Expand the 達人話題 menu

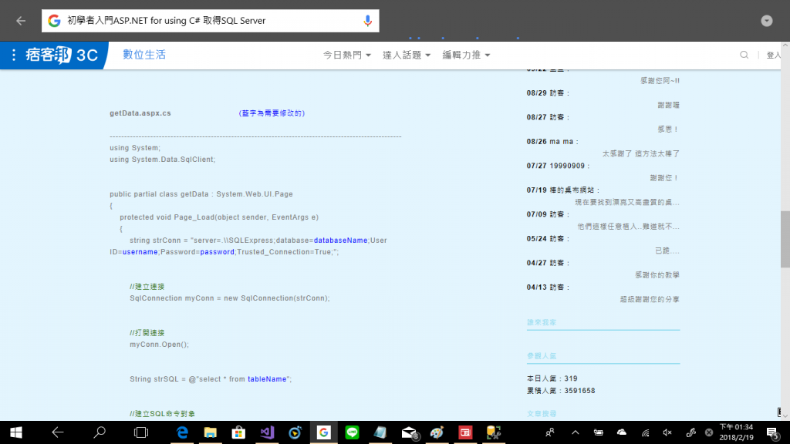click(x=406, y=55)
